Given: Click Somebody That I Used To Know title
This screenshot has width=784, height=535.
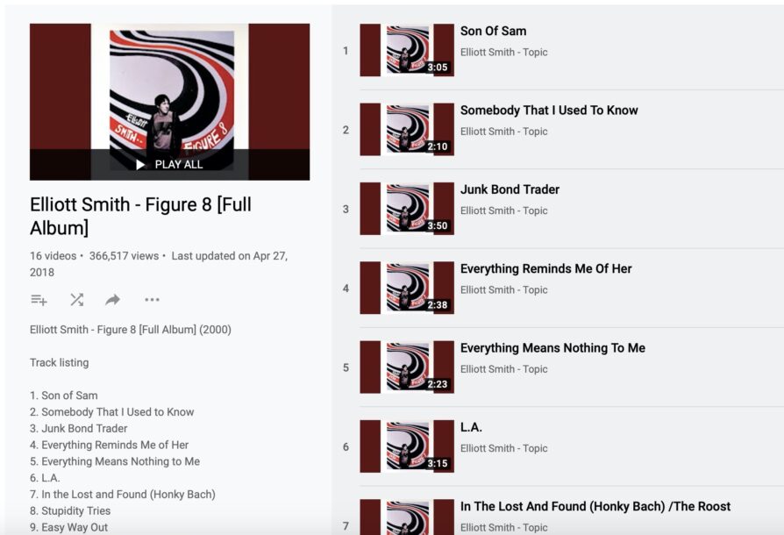Looking at the screenshot, I should [549, 111].
